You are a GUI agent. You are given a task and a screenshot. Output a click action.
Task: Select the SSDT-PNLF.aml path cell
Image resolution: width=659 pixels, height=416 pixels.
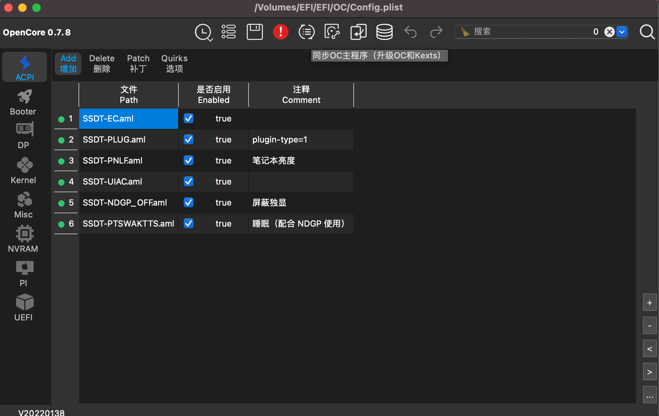point(129,160)
